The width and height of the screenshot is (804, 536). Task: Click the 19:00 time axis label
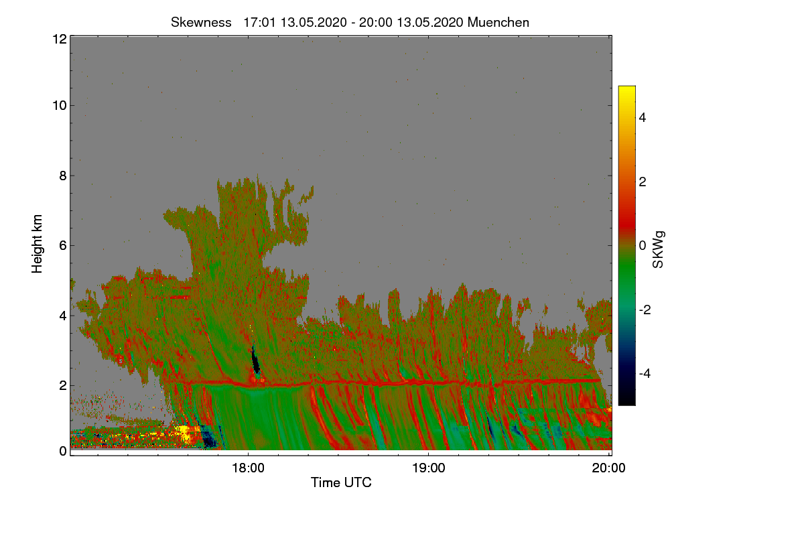428,468
